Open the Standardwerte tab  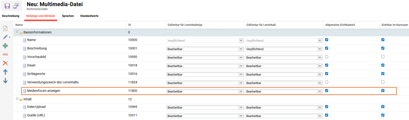89,16
